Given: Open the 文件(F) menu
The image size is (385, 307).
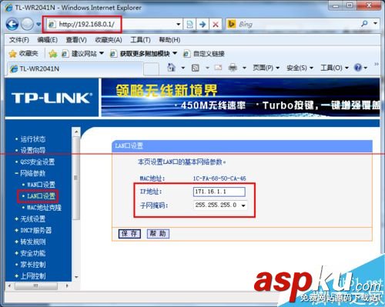Looking at the screenshot, I should pyautogui.click(x=19, y=40).
